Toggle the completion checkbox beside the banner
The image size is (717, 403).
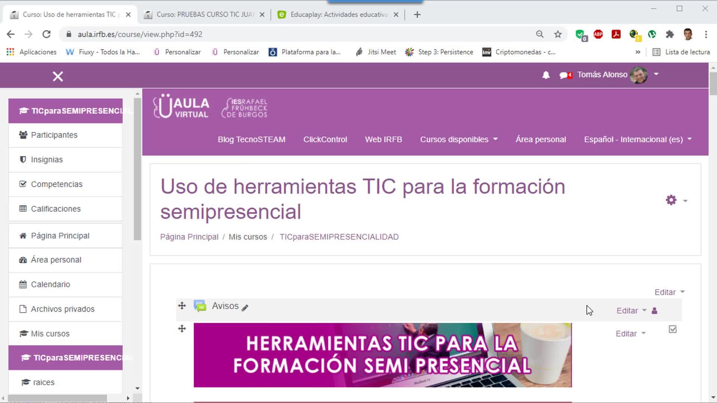(673, 329)
